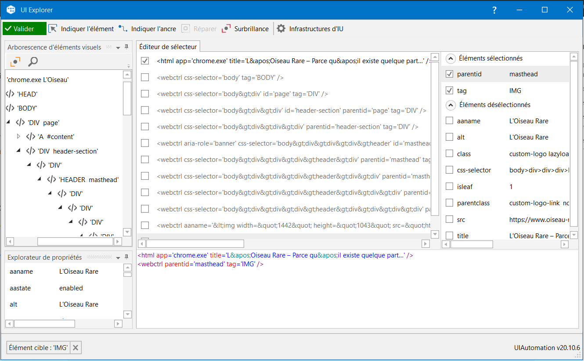Expand the 'A #content' tree node
The image size is (584, 361).
click(18, 137)
